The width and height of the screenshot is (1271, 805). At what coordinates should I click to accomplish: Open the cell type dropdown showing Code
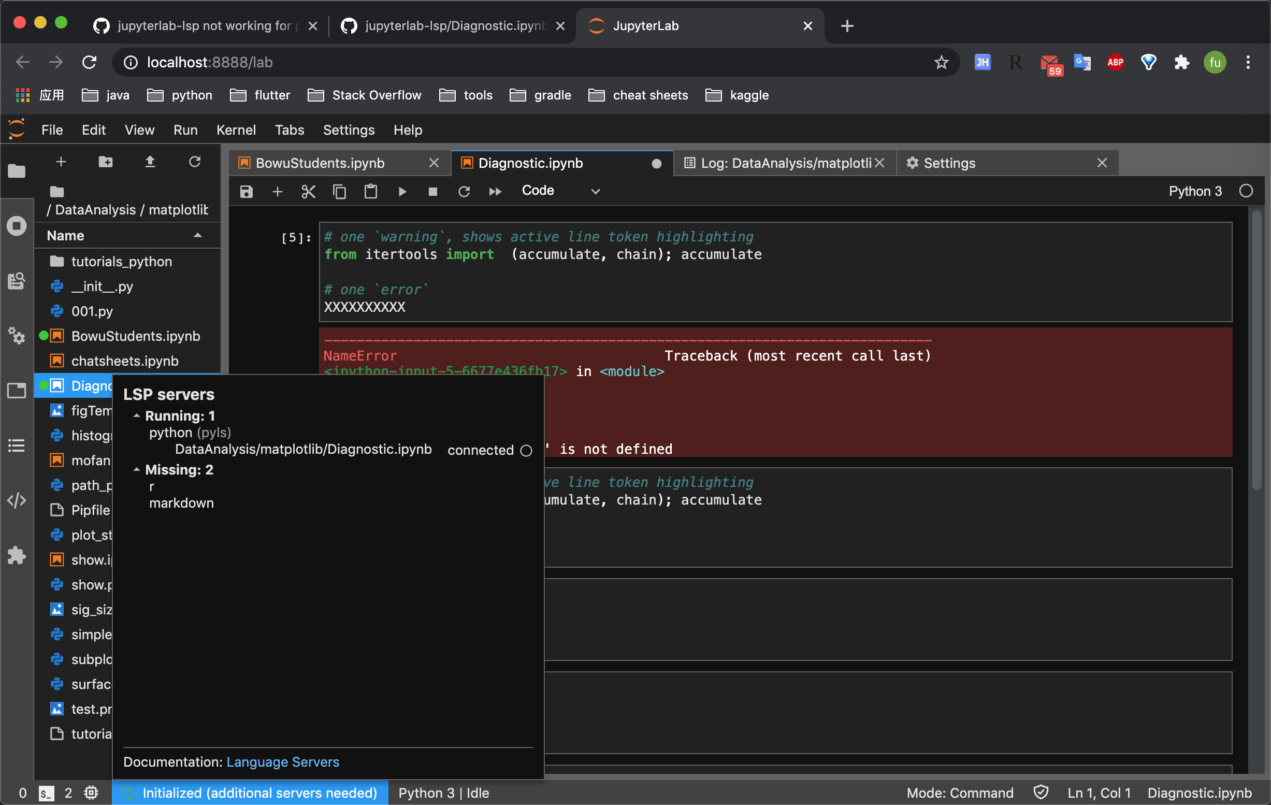pyautogui.click(x=560, y=191)
